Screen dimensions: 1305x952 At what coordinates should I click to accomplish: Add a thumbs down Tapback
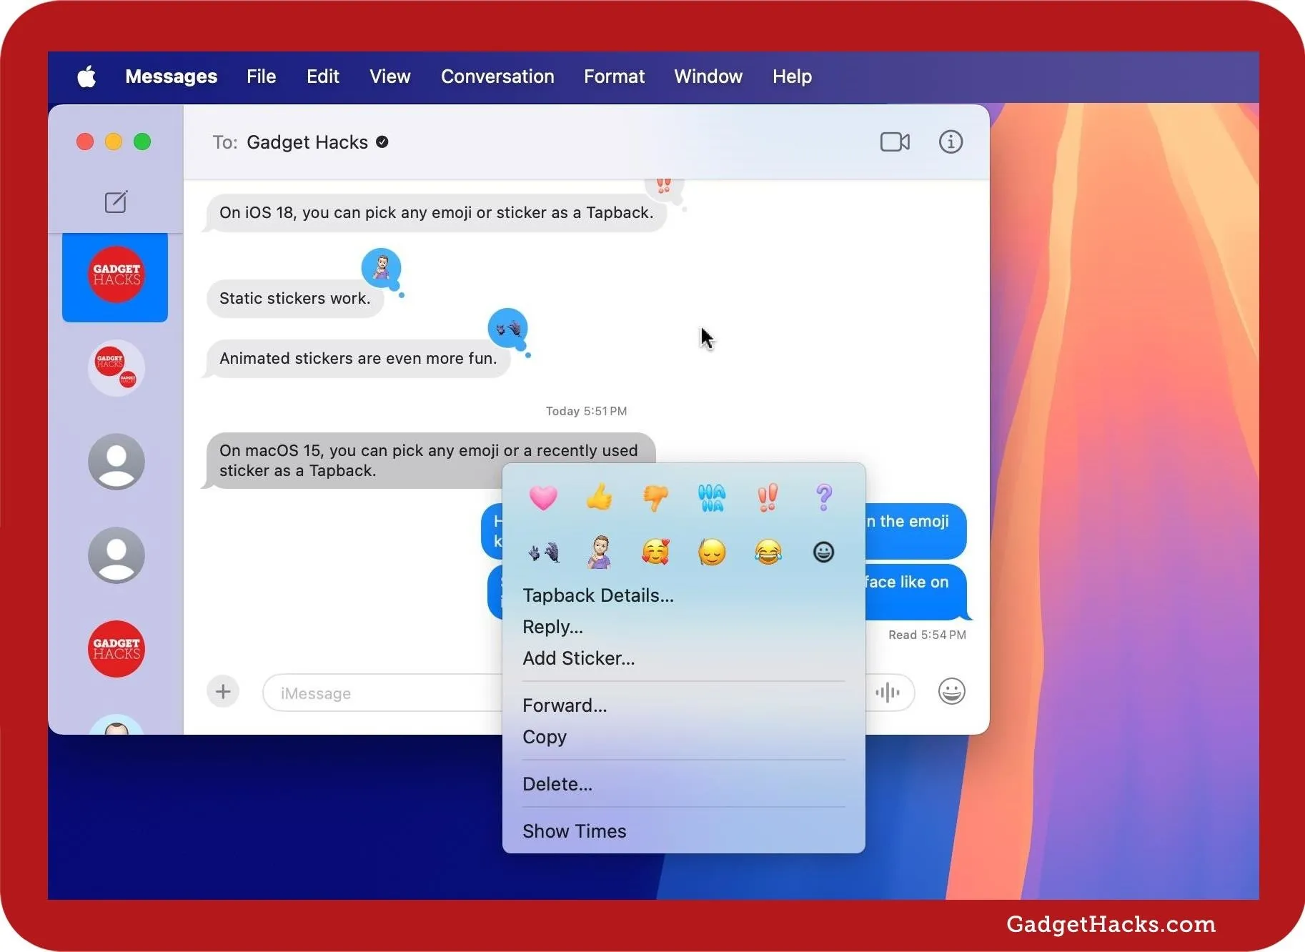pos(655,497)
